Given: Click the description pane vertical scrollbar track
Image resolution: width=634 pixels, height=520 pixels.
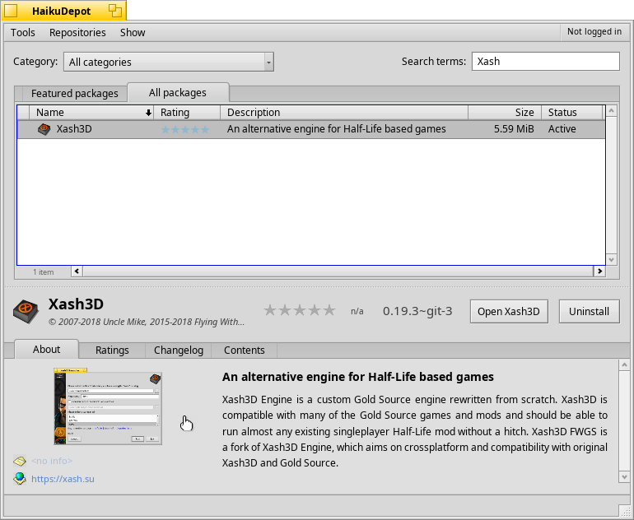Looking at the screenshot, I should 624,421.
